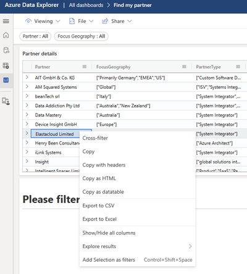Click the ["Global"] geography cell
Viewport: 247px width, 274px height.
point(141,87)
